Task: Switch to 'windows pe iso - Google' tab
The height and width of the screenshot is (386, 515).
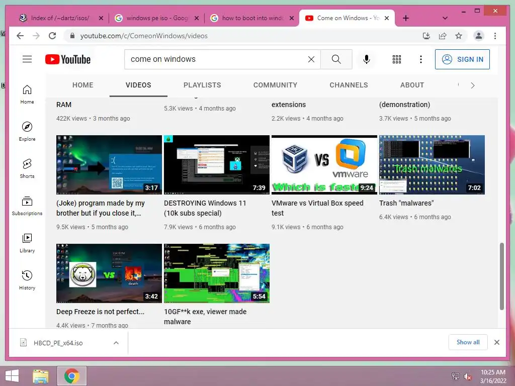Action: (x=156, y=18)
